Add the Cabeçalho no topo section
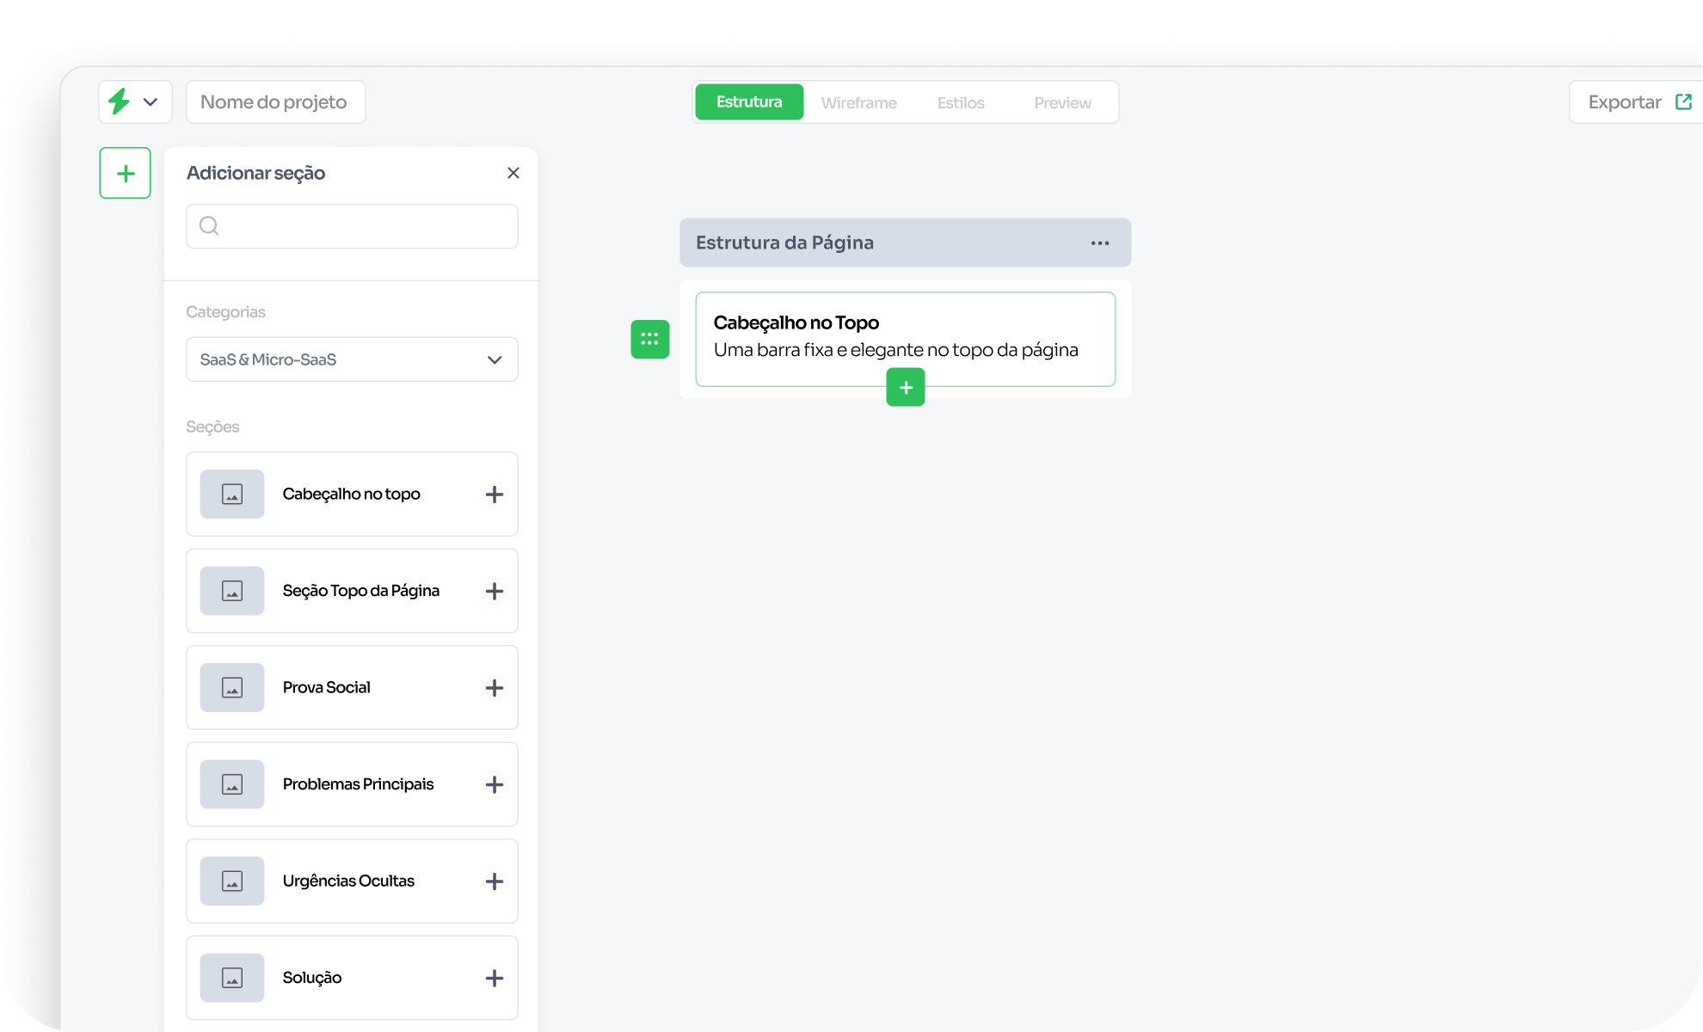Viewport: 1703px width, 1032px height. click(494, 494)
